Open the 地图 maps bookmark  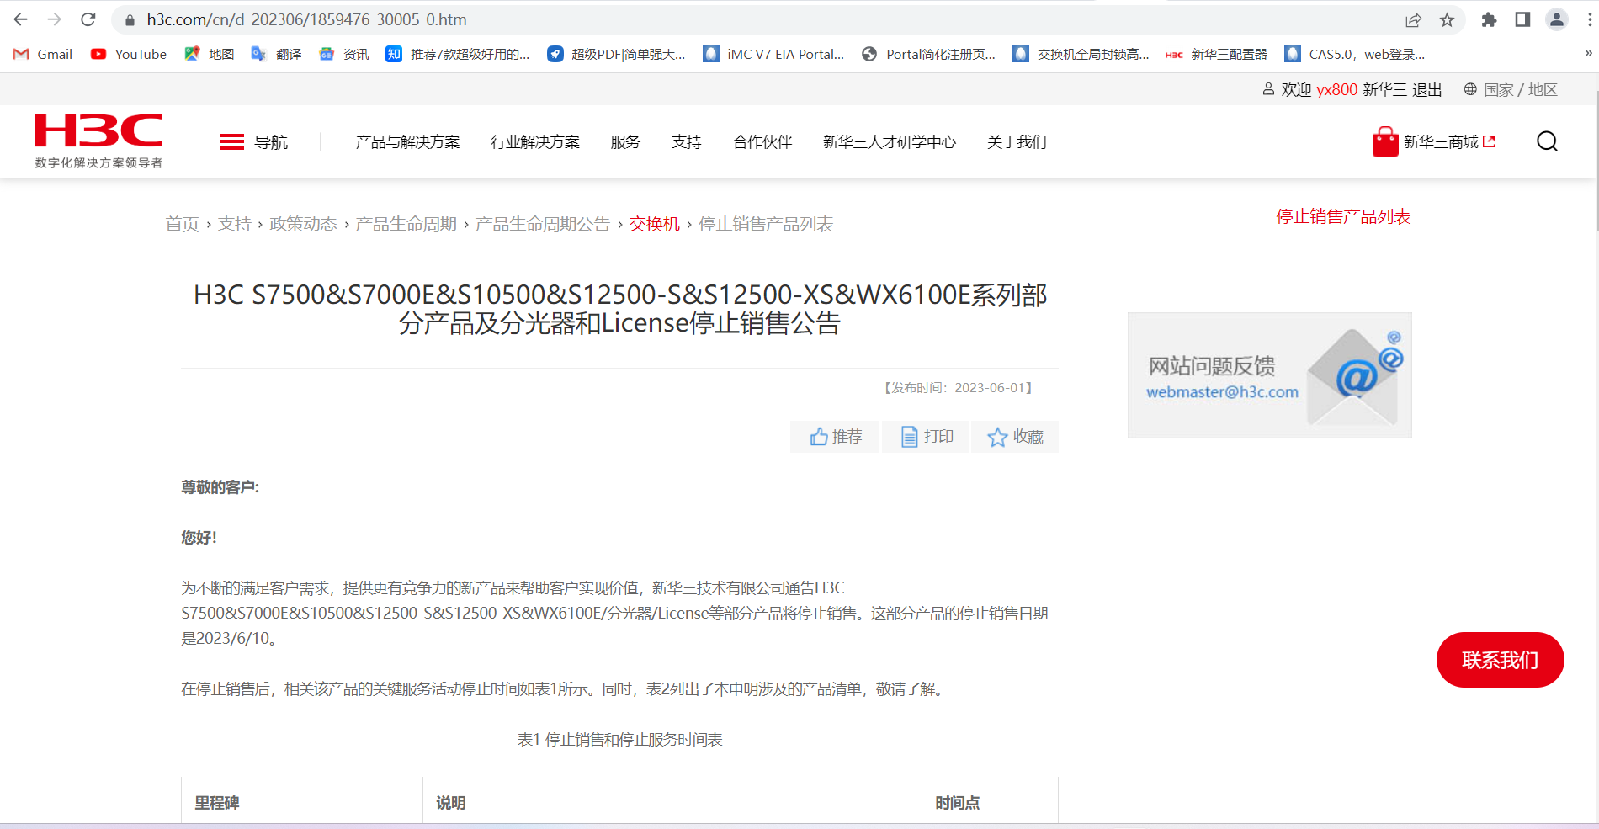210,54
